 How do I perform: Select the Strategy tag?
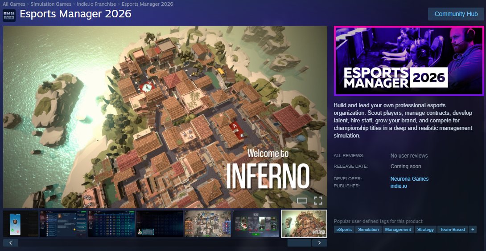(x=425, y=229)
